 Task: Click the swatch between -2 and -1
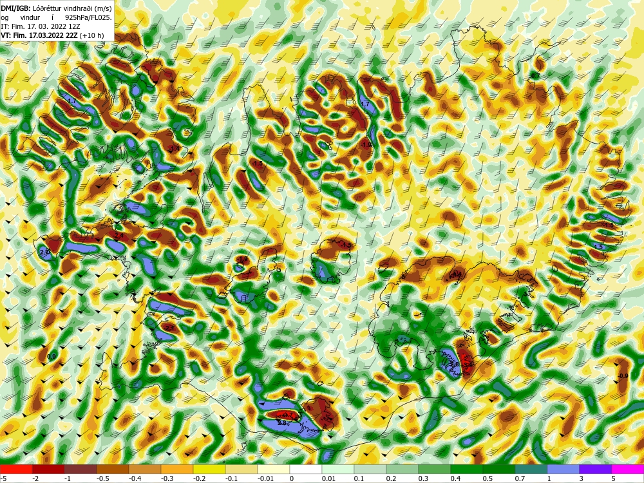coord(48,469)
